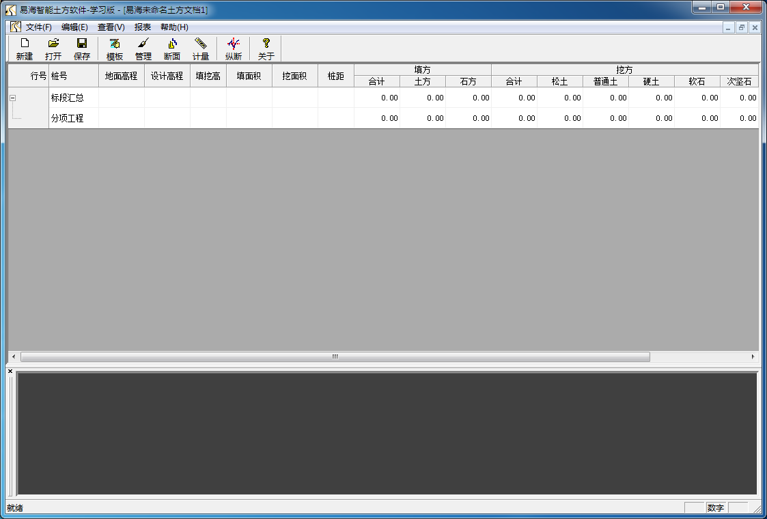The image size is (767, 519).
Task: Click the 管理 brush icon
Action: tap(143, 49)
